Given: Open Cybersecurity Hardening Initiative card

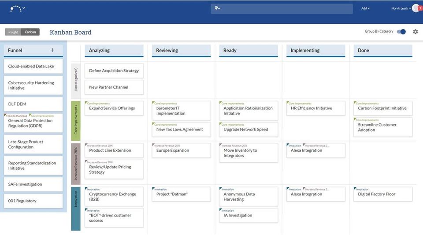Looking at the screenshot, I should 33,85.
